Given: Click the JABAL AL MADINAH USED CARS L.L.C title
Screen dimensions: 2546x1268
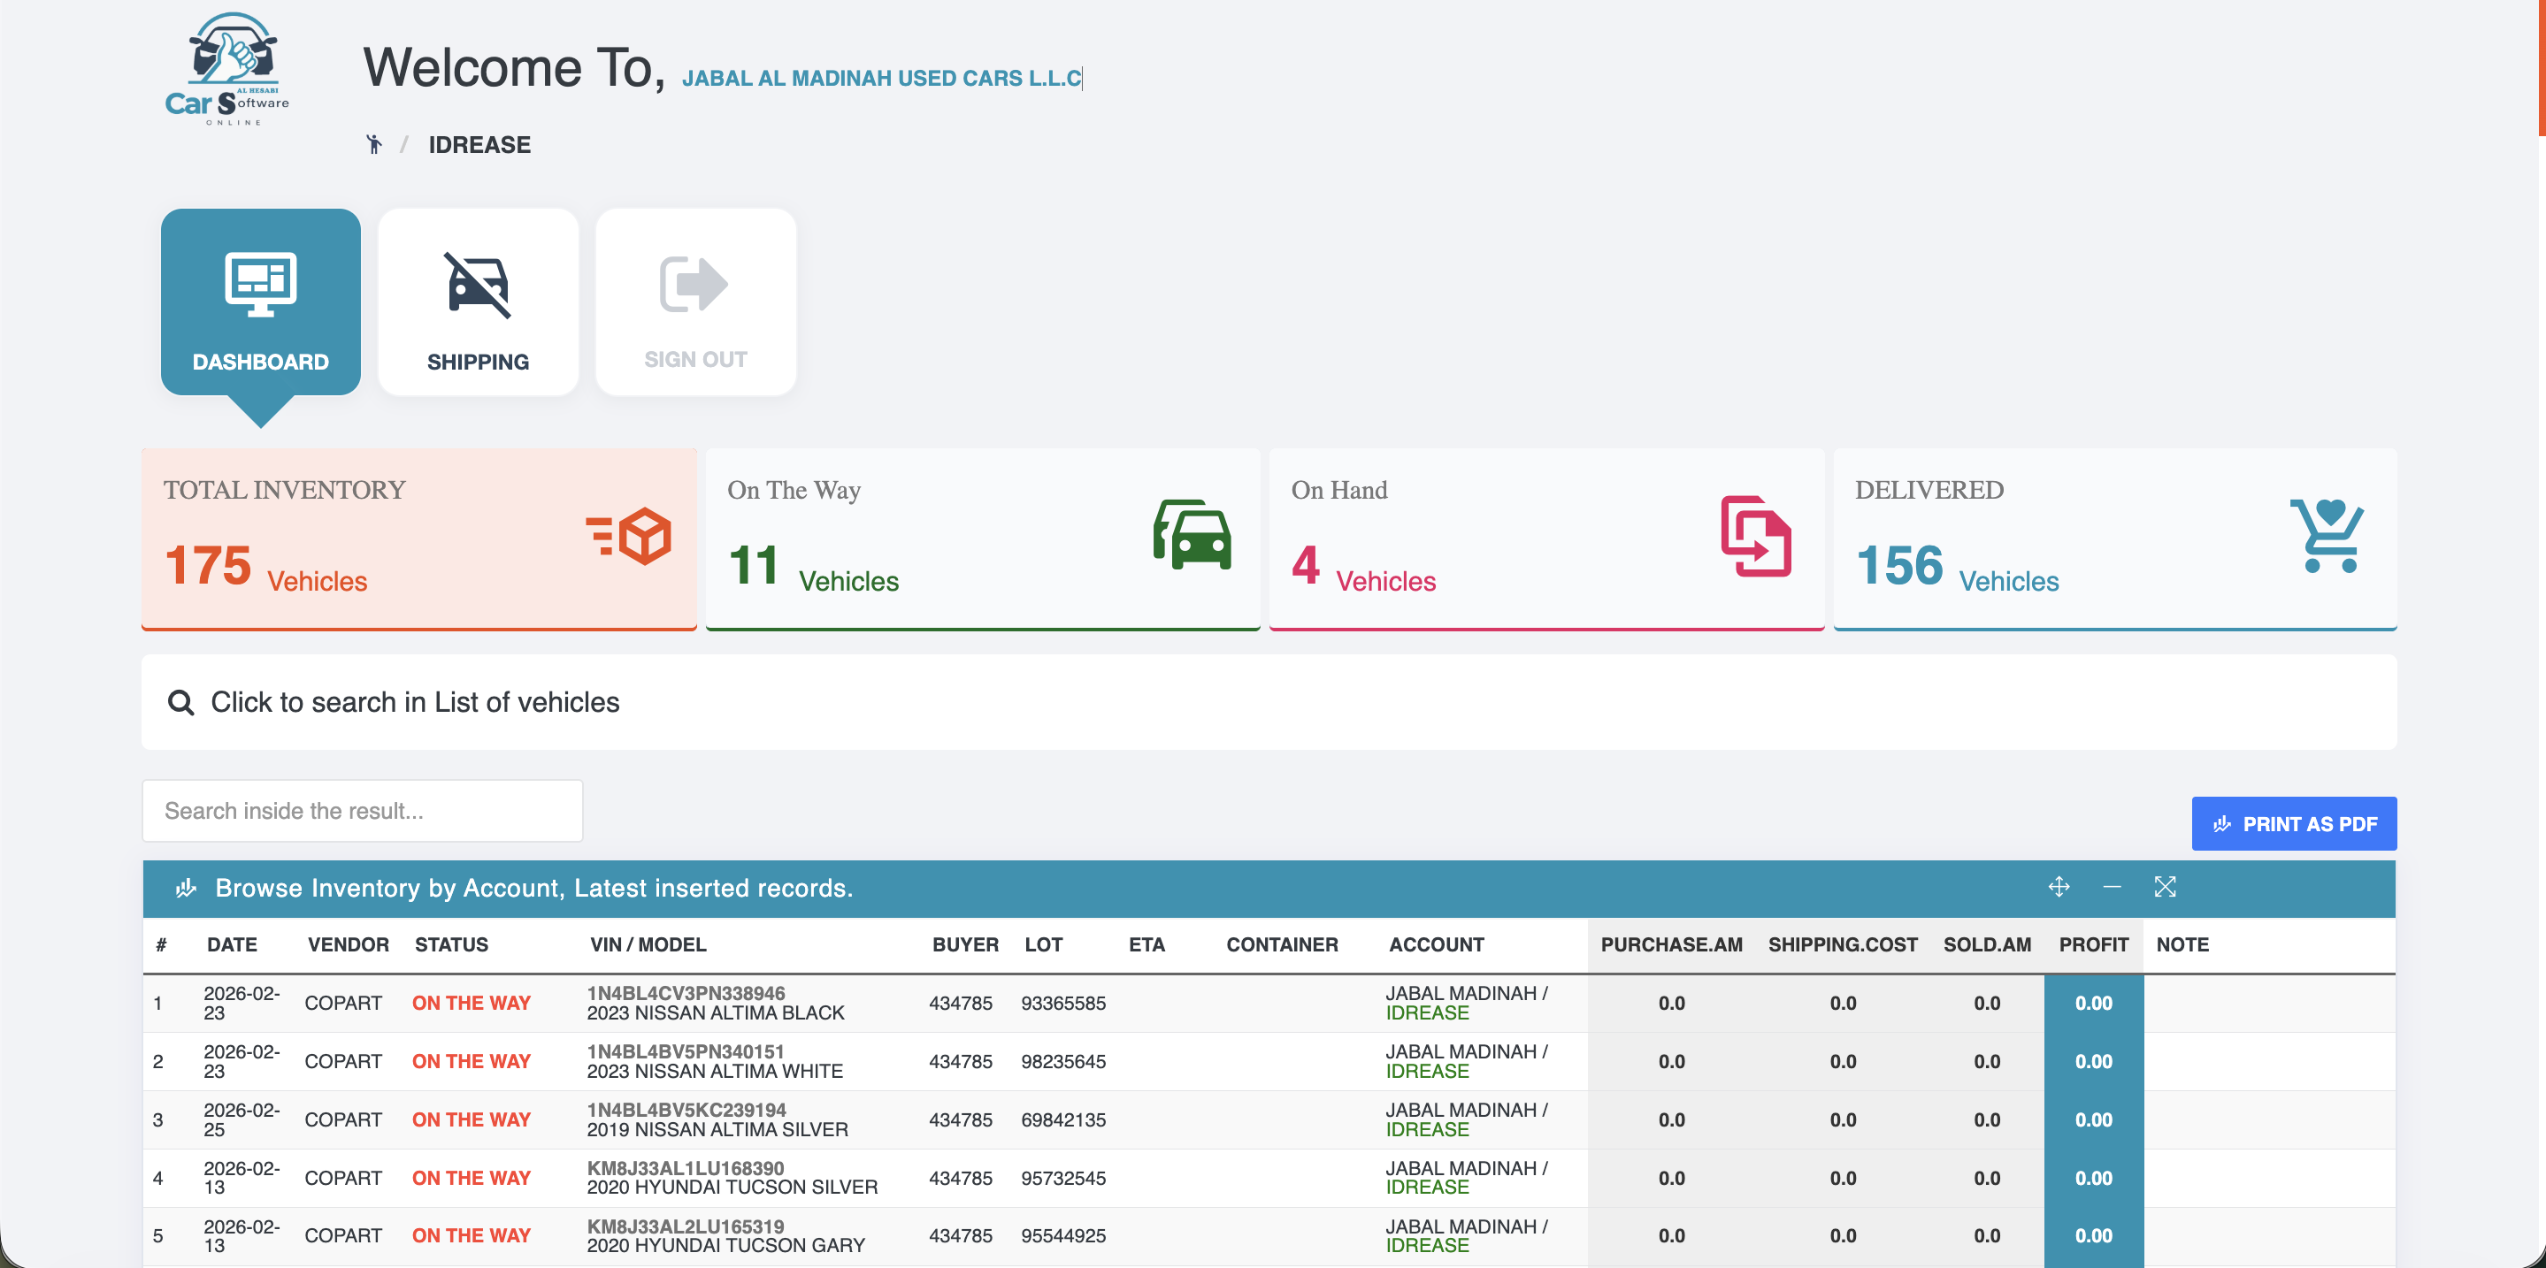Looking at the screenshot, I should (882, 78).
